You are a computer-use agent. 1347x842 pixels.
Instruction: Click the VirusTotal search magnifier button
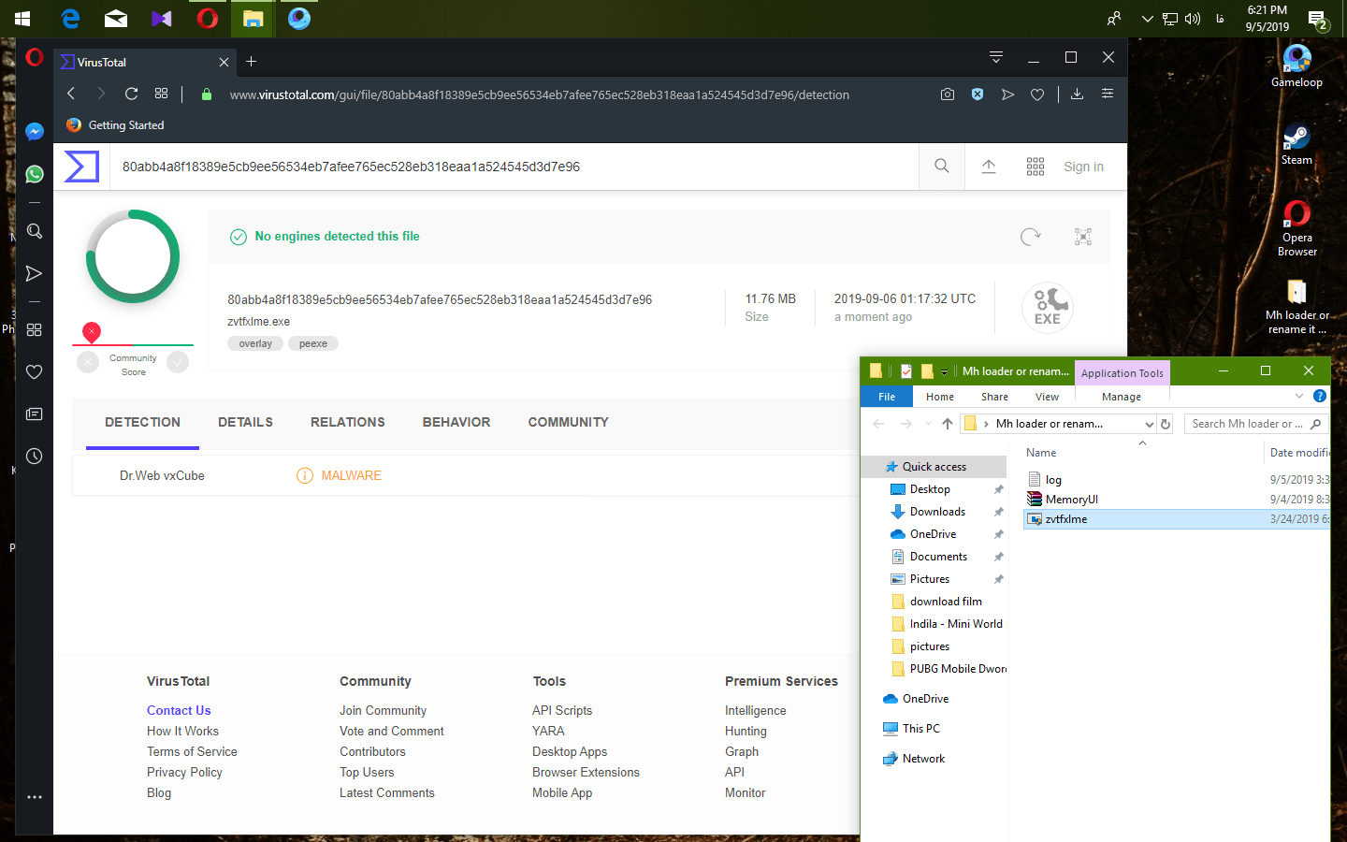(942, 167)
